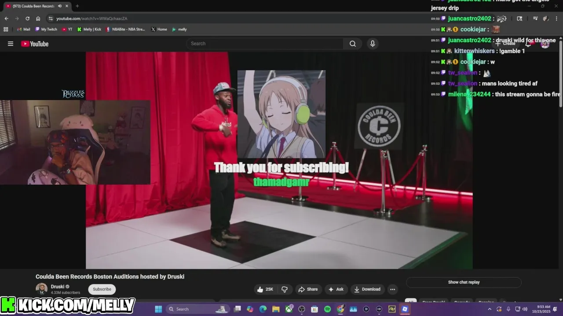This screenshot has width=563, height=316.
Task: Click the Windows taskbar Search box
Action: coord(198,309)
